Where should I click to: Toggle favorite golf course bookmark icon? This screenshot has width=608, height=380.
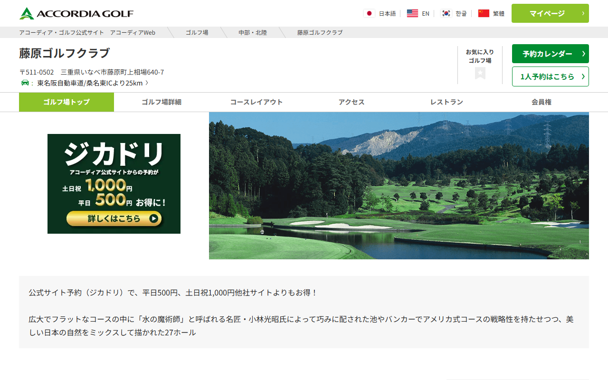(x=480, y=73)
